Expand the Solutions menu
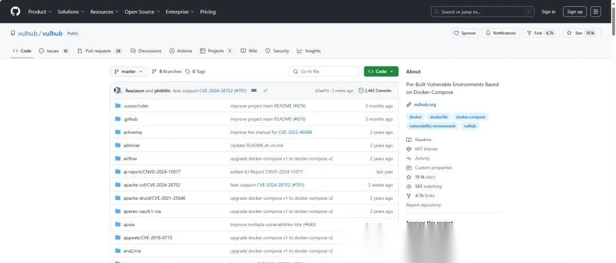 (x=71, y=12)
